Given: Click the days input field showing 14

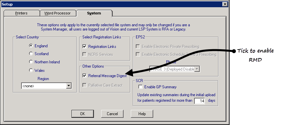Looking at the screenshot, I should pos(200,101).
